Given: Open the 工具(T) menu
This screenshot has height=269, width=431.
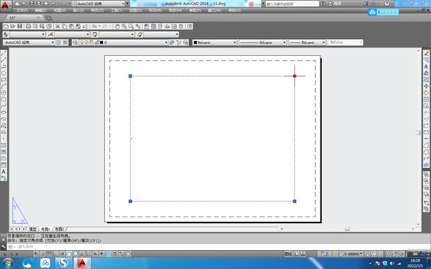Looking at the screenshot, I should click(x=116, y=11).
